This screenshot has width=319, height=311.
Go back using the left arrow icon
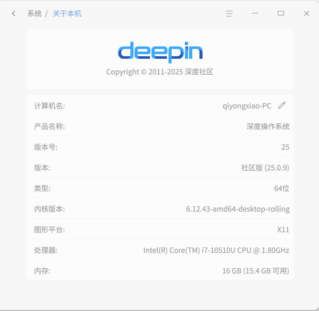13,13
